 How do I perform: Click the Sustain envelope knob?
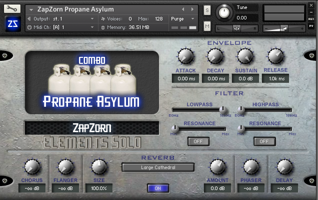point(245,56)
